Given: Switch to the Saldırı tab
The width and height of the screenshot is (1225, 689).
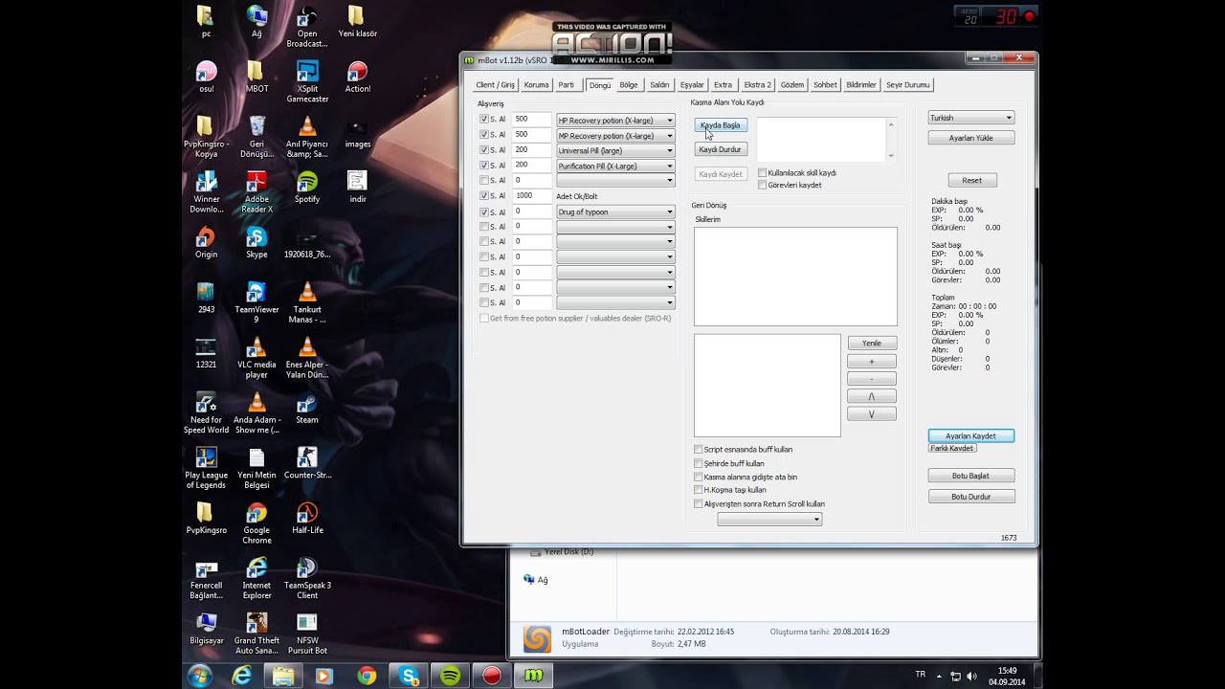Looking at the screenshot, I should [659, 85].
